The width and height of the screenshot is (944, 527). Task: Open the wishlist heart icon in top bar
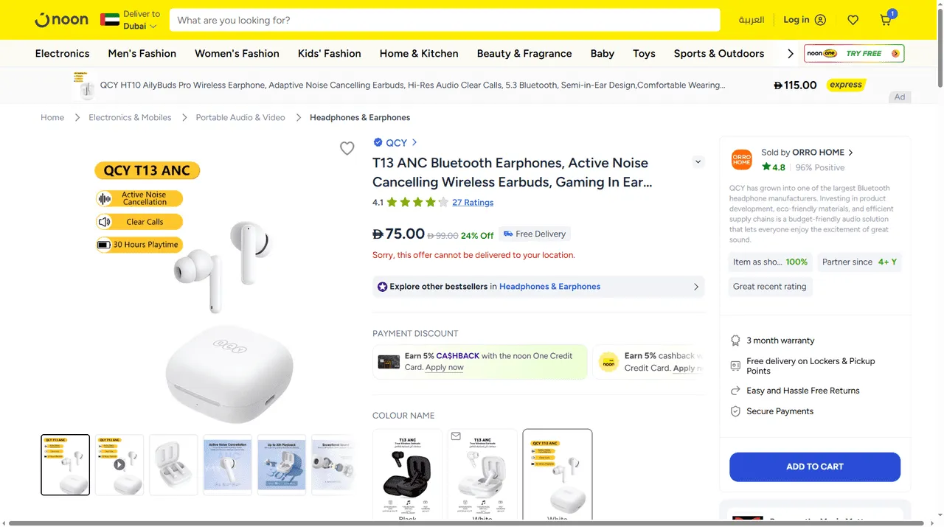tap(853, 20)
